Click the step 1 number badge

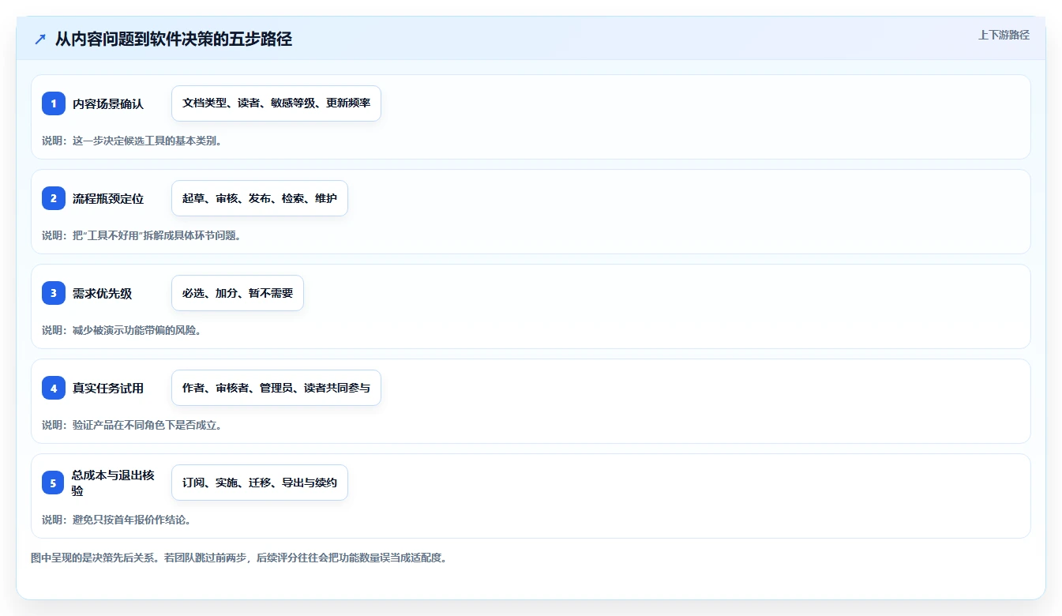click(54, 103)
